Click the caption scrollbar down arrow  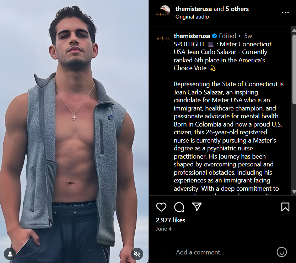294,192
